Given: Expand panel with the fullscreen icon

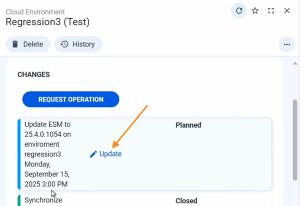Looking at the screenshot, I should pyautogui.click(x=271, y=10).
